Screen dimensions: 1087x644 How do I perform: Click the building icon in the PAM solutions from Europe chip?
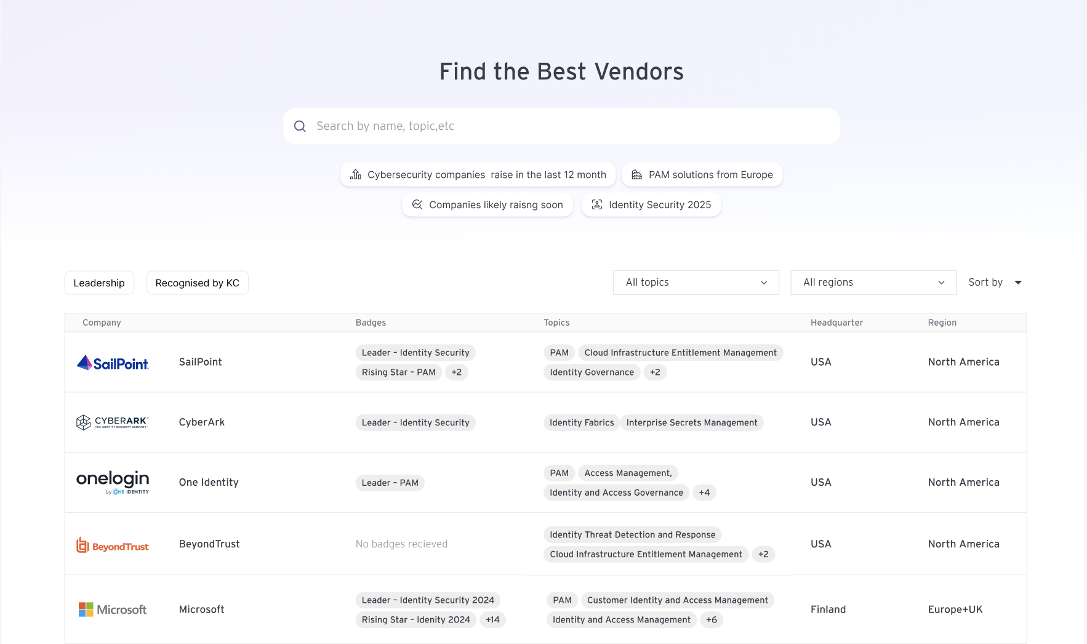pos(637,175)
